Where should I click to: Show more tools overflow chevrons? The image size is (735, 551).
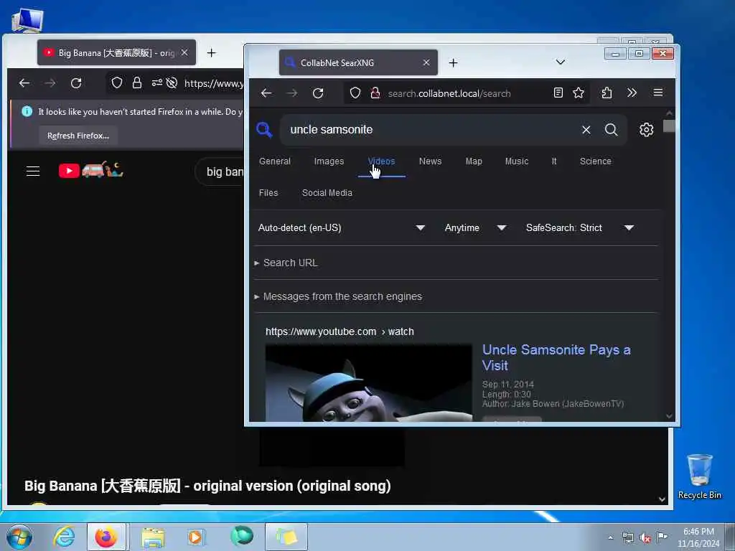(x=632, y=93)
